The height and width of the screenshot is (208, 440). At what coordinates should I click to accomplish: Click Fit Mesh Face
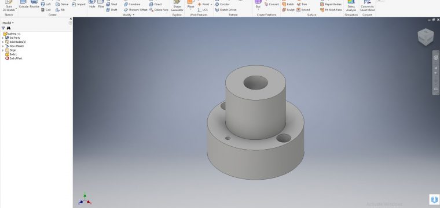tap(331, 9)
